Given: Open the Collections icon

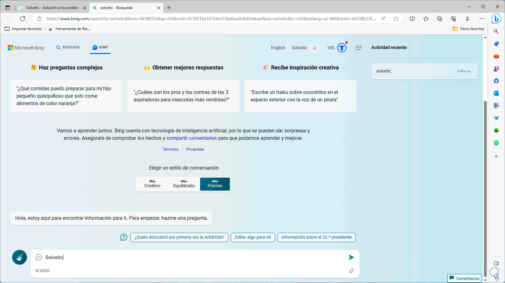Looking at the screenshot, I should coord(440,19).
